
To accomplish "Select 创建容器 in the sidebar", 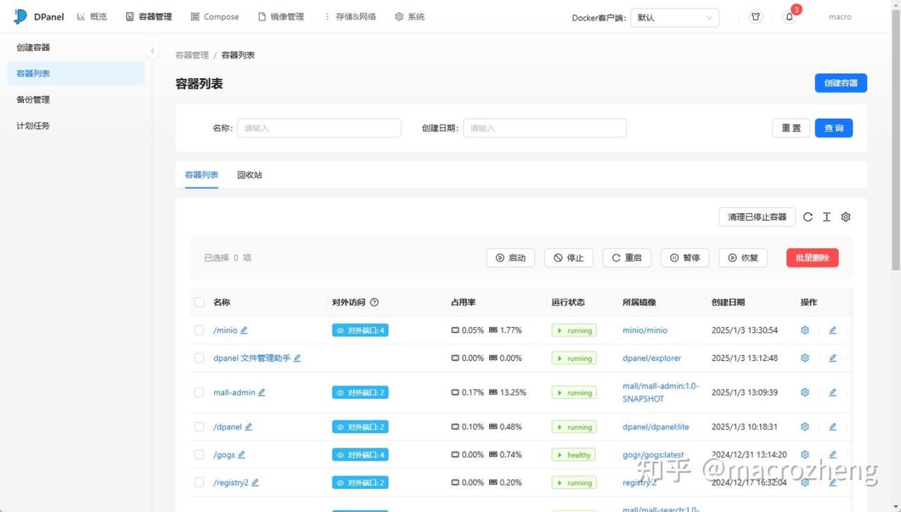I will [x=76, y=48].
